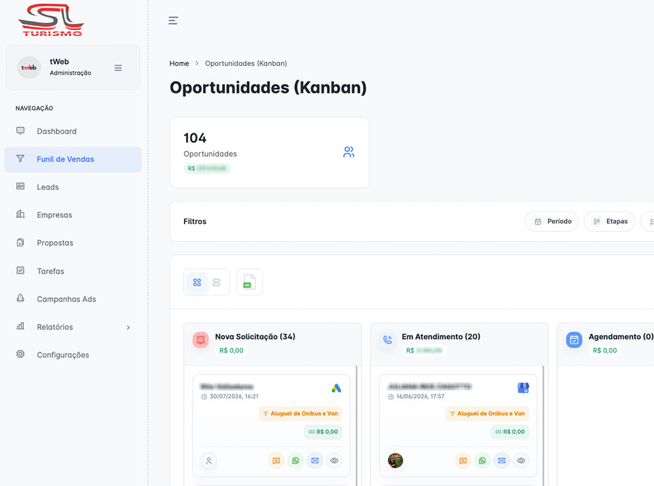The image size is (654, 486).
Task: View details eye icon on 30/07/2026 card
Action: [x=334, y=461]
